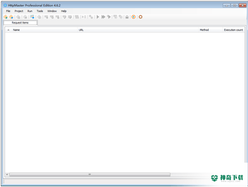
Task: Click the double gray play arrows icon
Action: tap(103, 17)
